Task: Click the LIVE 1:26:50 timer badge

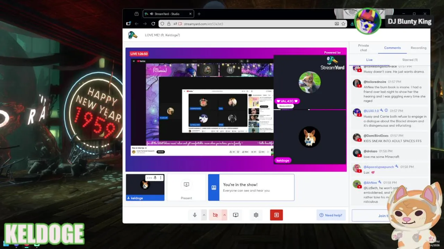Action: point(139,54)
